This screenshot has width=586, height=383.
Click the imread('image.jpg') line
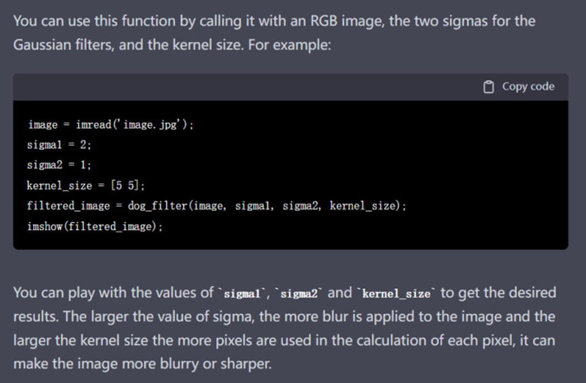[x=110, y=125]
